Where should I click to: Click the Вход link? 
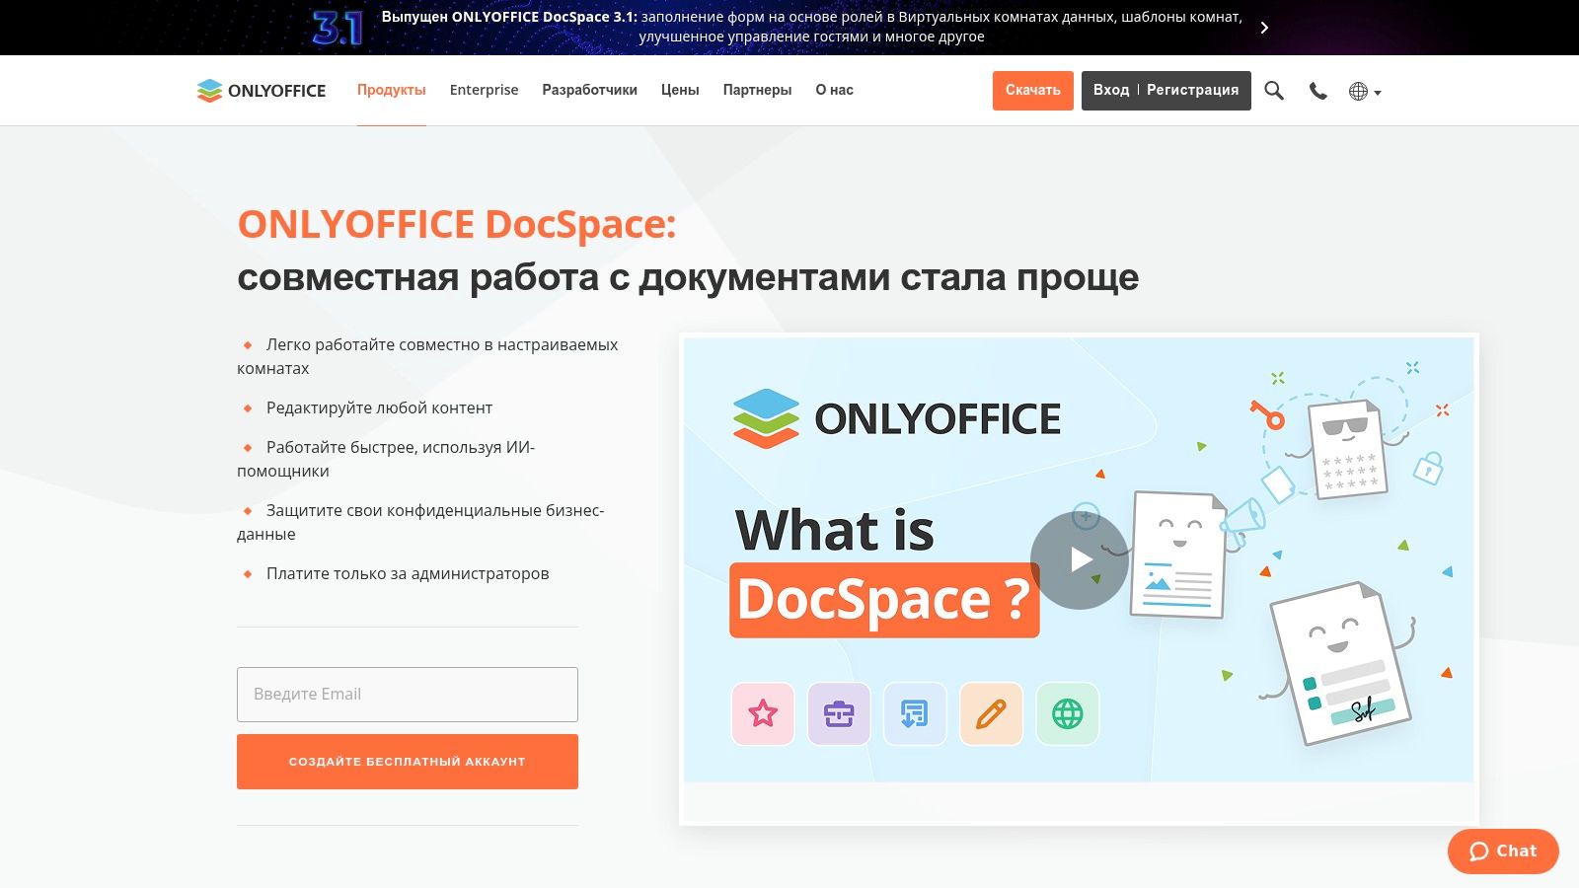tap(1111, 90)
